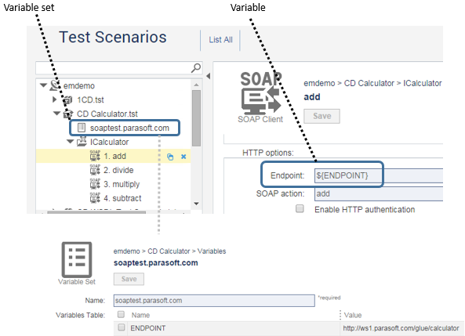Viewport: 465px width, 336px height.
Task: Toggle the select-all checkbox in Variables Table header
Action: click(121, 314)
